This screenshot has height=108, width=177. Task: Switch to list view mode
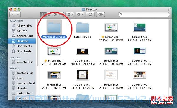coord(49,14)
